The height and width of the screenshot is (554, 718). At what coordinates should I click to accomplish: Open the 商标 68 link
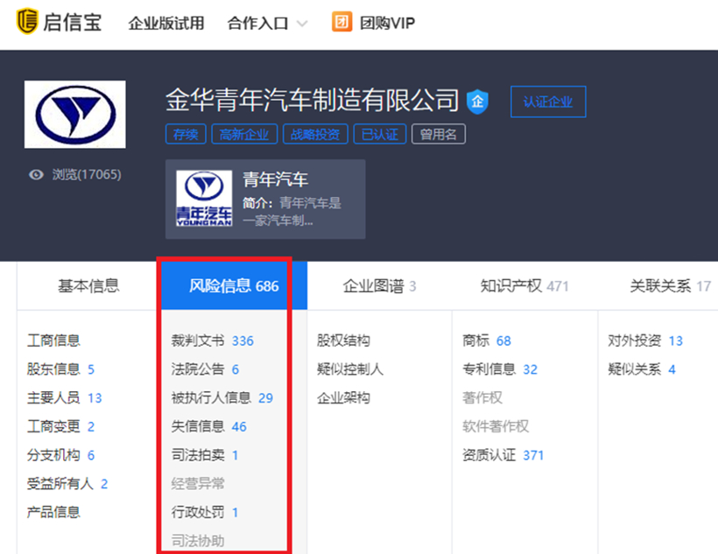[487, 340]
